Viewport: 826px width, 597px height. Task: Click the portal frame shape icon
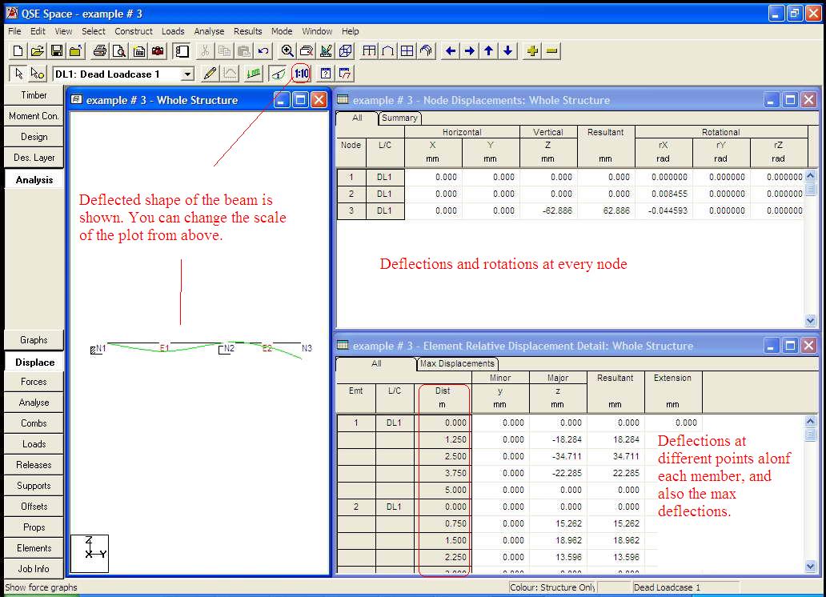click(387, 51)
